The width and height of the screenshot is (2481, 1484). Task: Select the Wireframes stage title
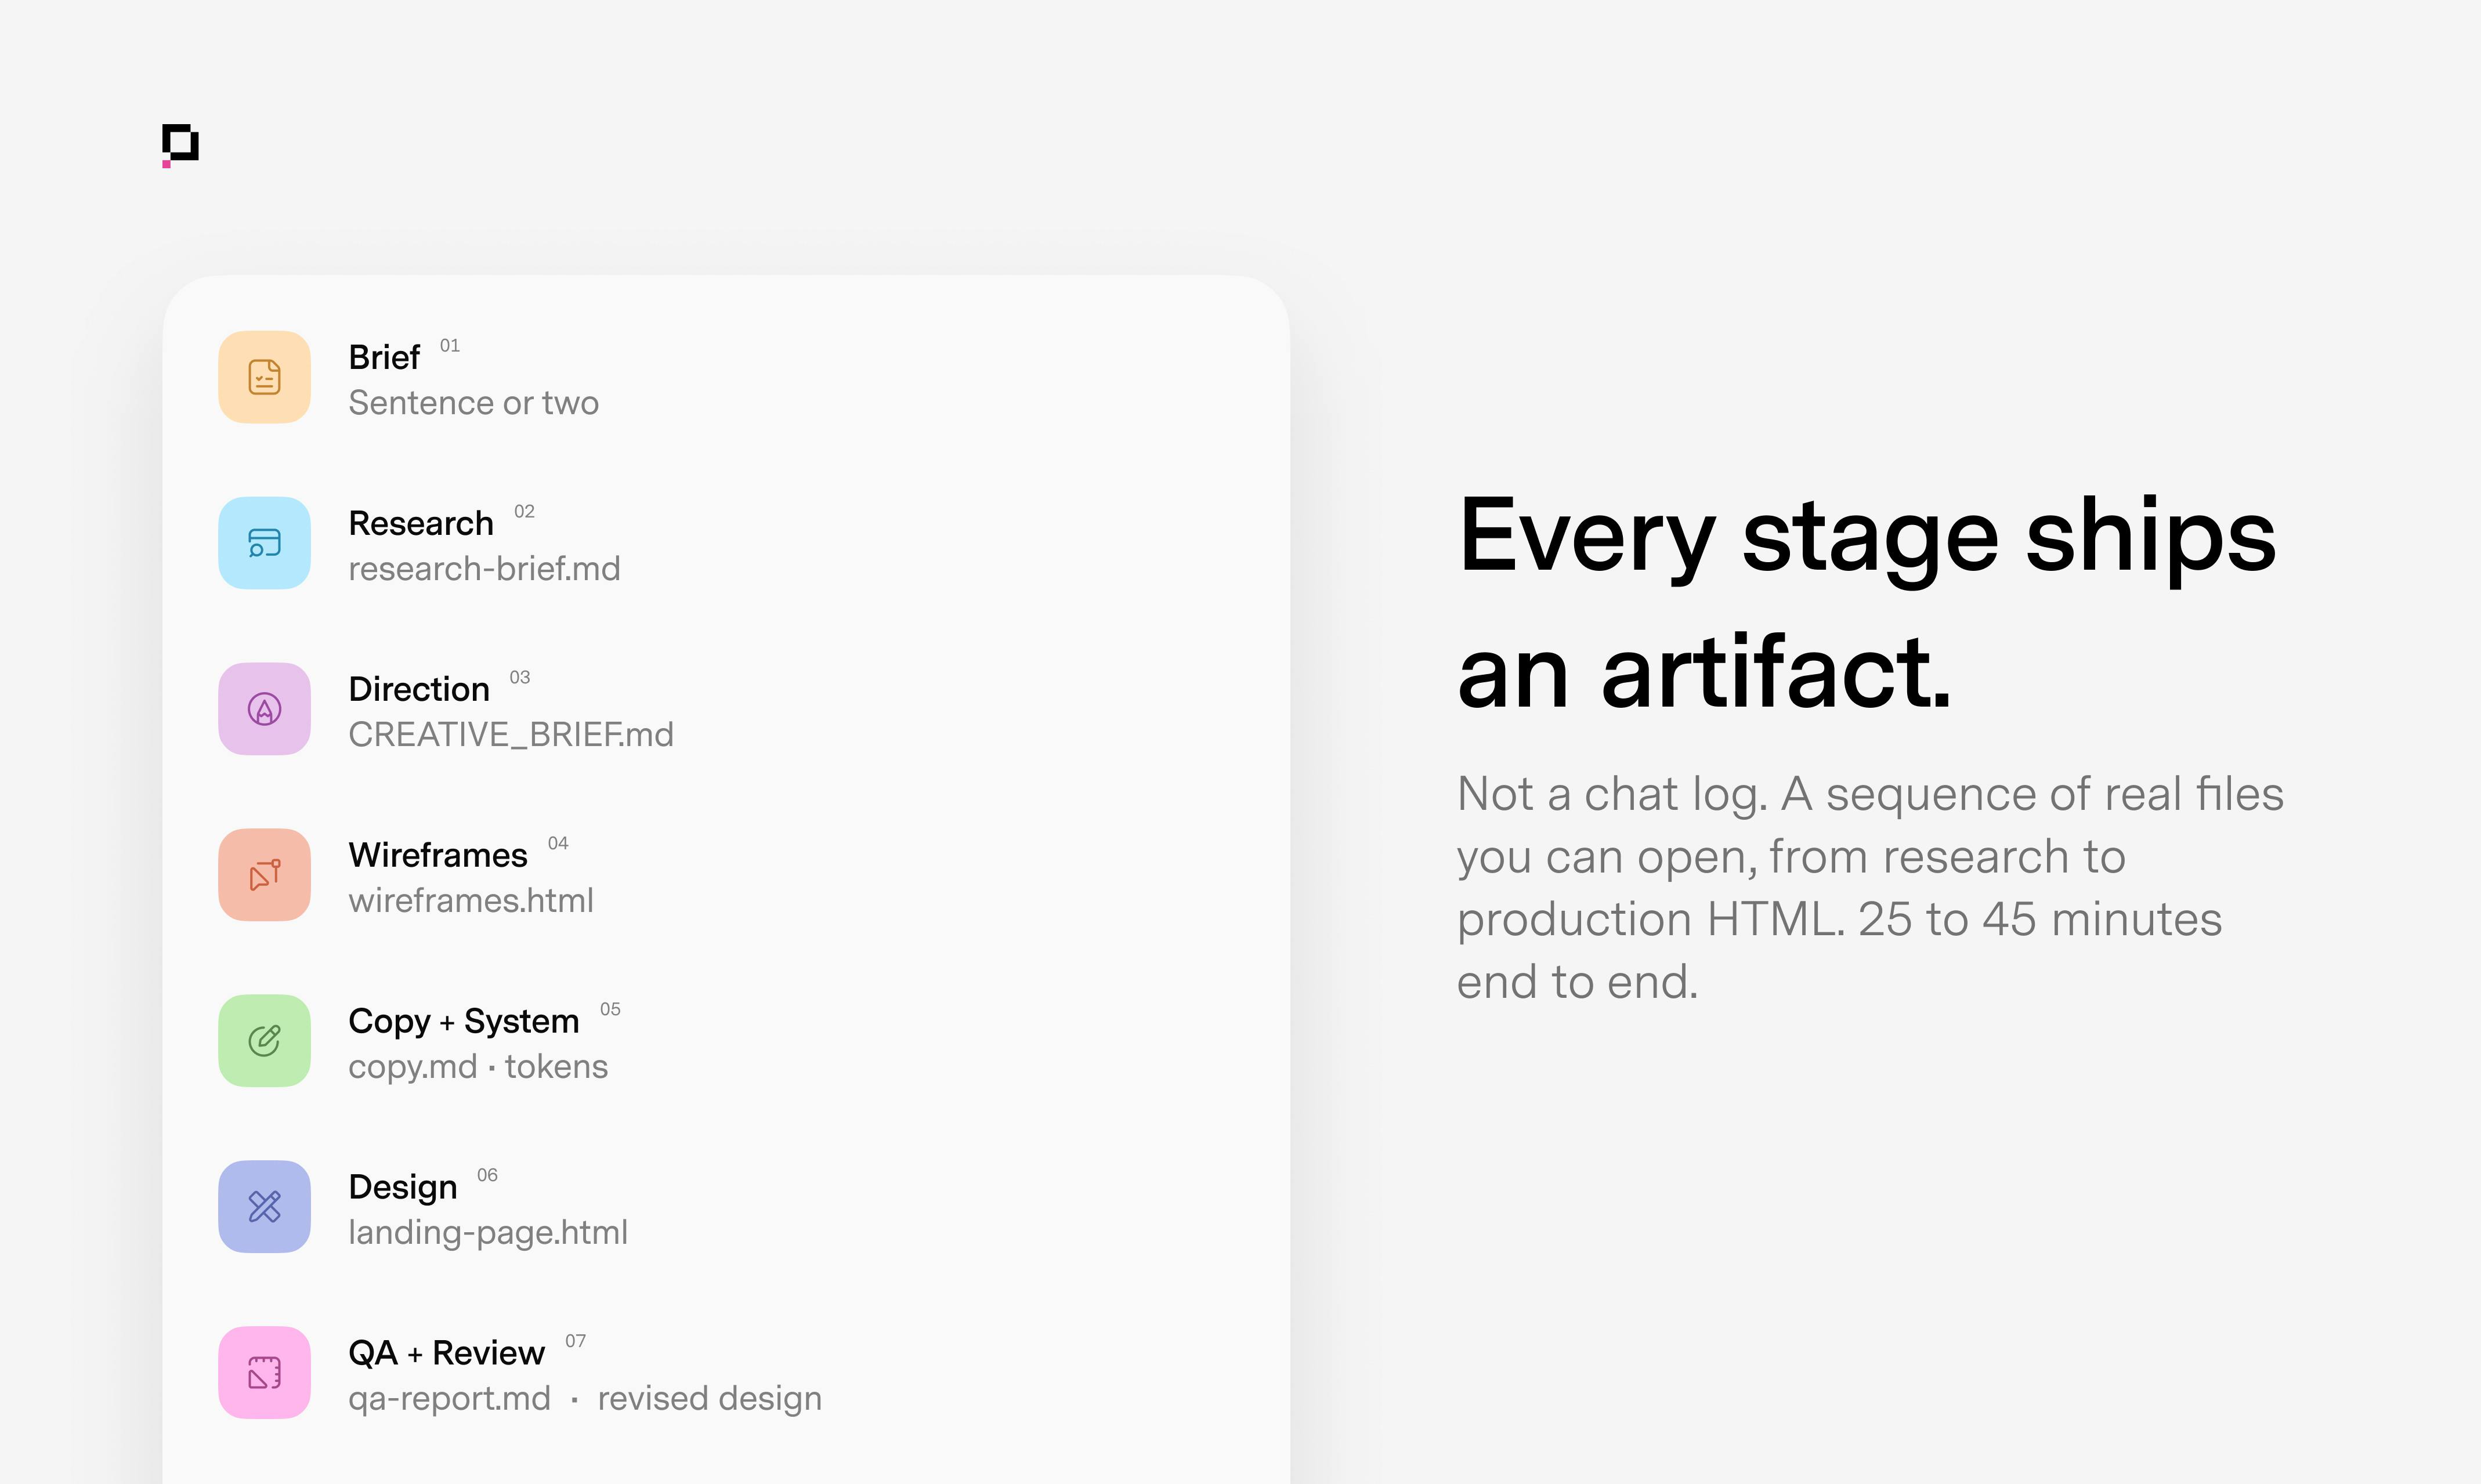(438, 855)
